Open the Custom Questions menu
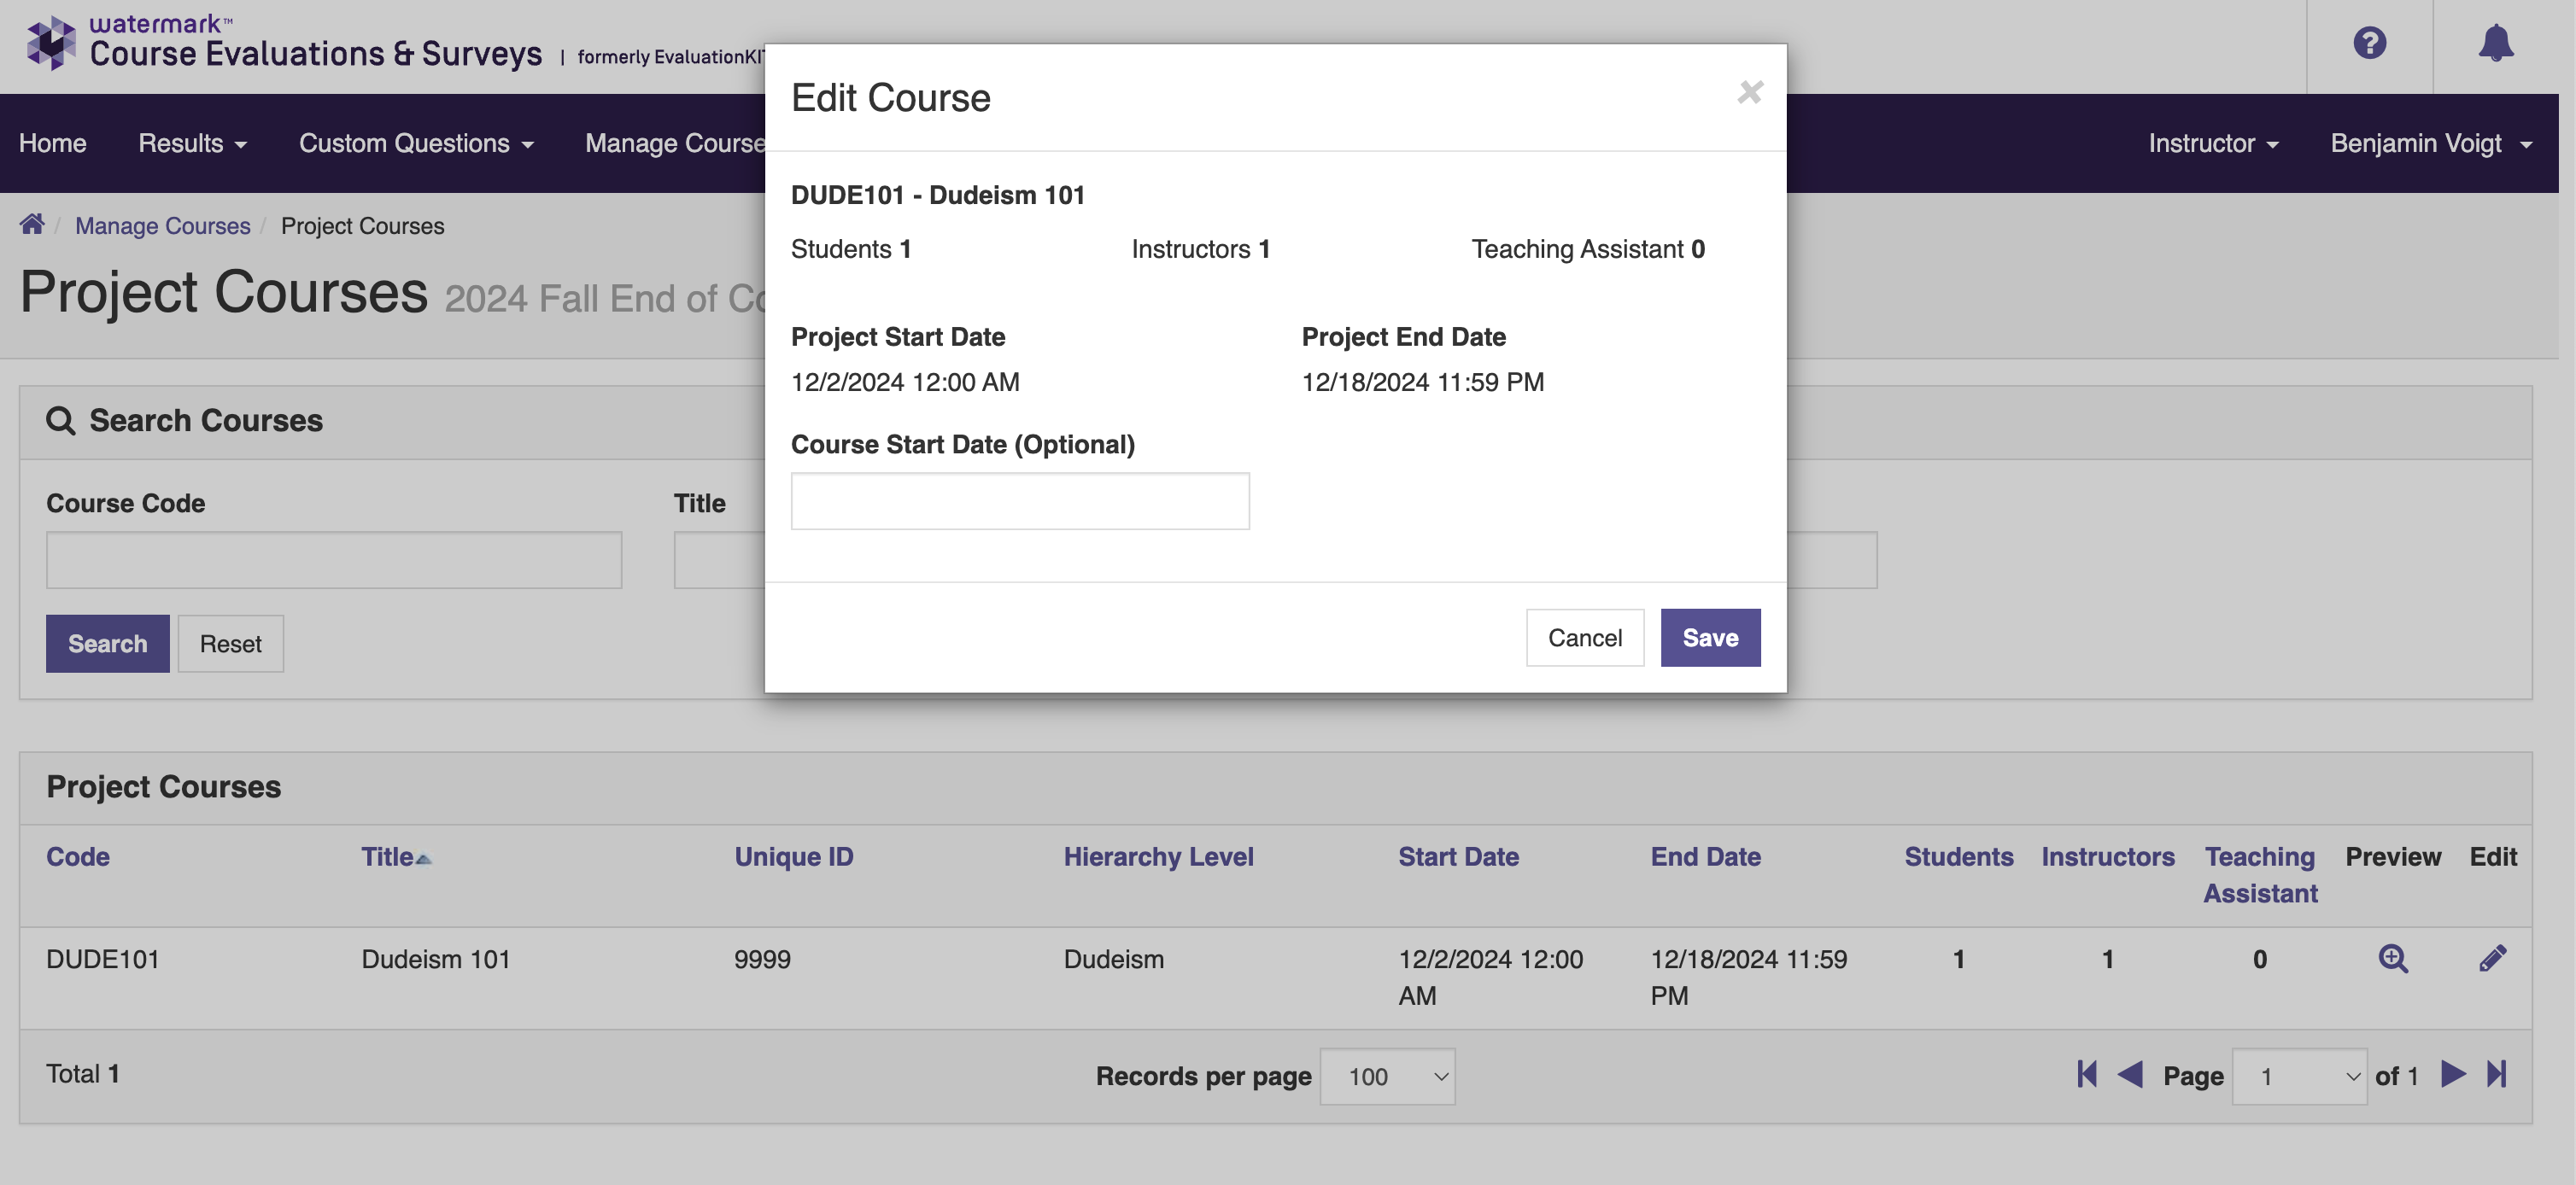 [x=416, y=143]
